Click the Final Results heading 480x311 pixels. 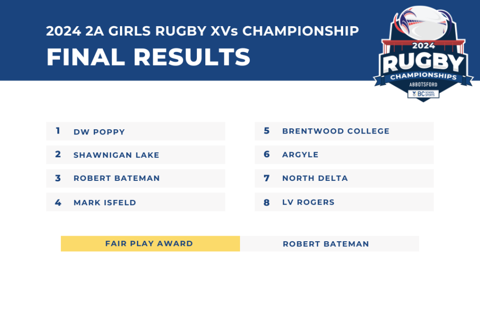coord(149,57)
